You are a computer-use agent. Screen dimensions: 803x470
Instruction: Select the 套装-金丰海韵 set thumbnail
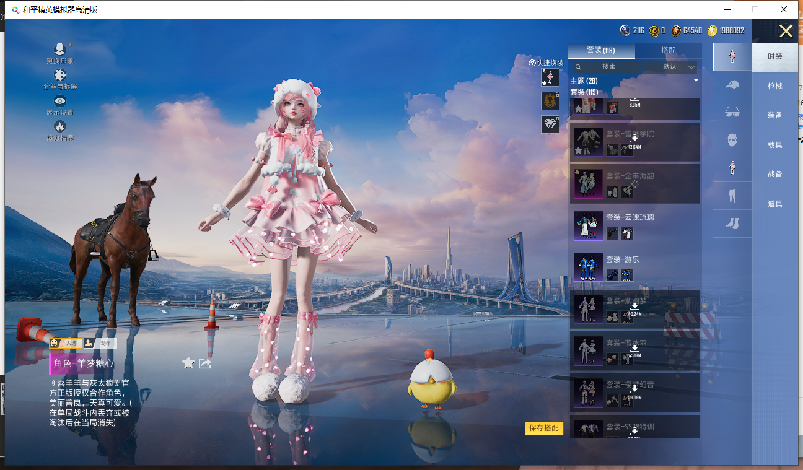pos(588,184)
